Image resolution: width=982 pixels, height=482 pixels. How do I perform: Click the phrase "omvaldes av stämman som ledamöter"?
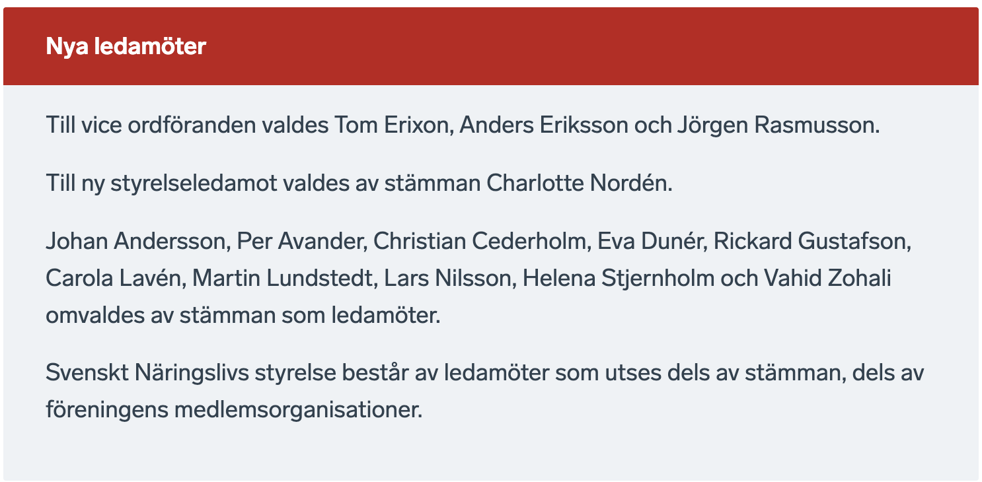243,315
